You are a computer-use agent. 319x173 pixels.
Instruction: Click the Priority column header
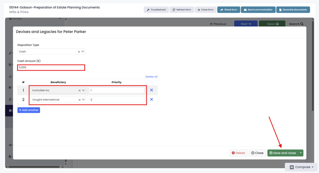(x=116, y=82)
